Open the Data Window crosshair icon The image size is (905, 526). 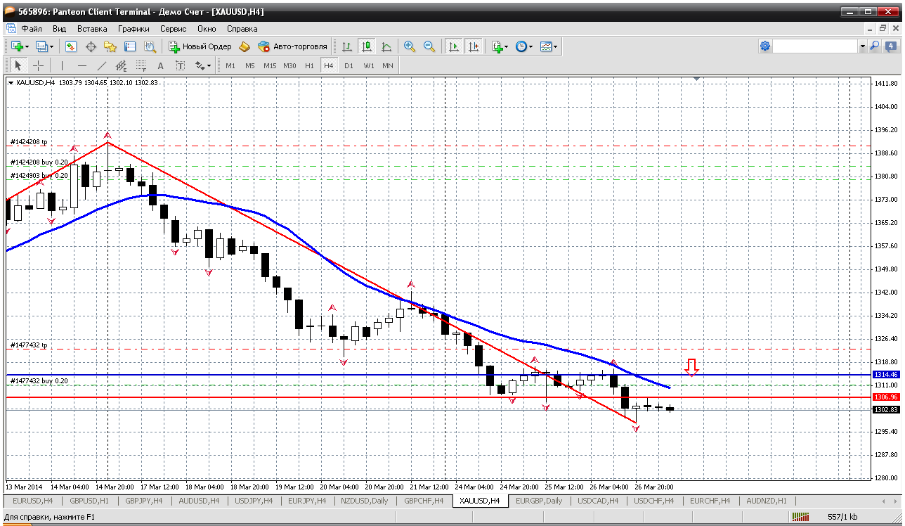point(91,46)
